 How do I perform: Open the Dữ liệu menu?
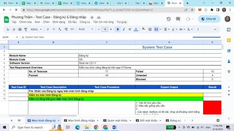pos(73,22)
